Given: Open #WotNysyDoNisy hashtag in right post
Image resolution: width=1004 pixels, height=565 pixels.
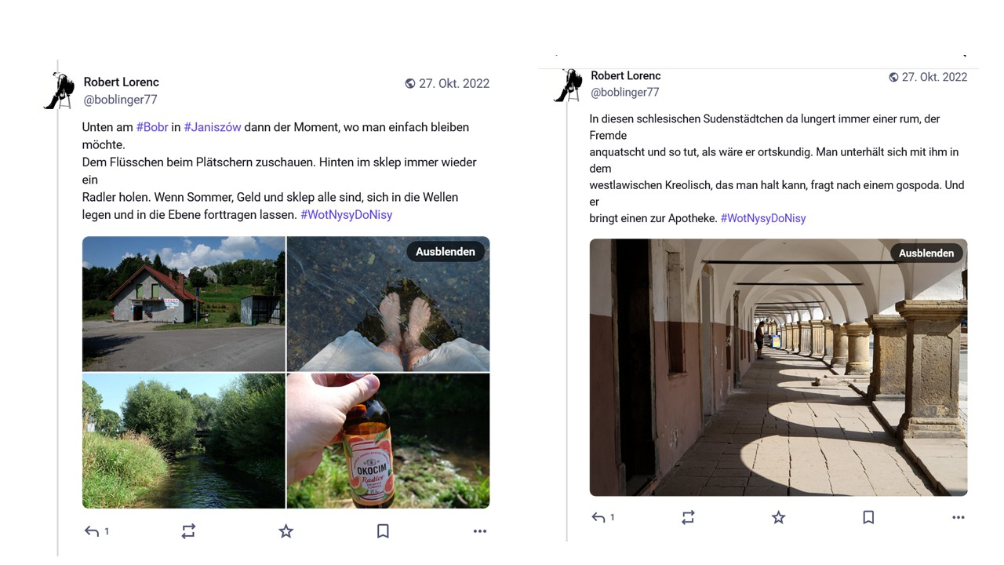Looking at the screenshot, I should tap(762, 218).
